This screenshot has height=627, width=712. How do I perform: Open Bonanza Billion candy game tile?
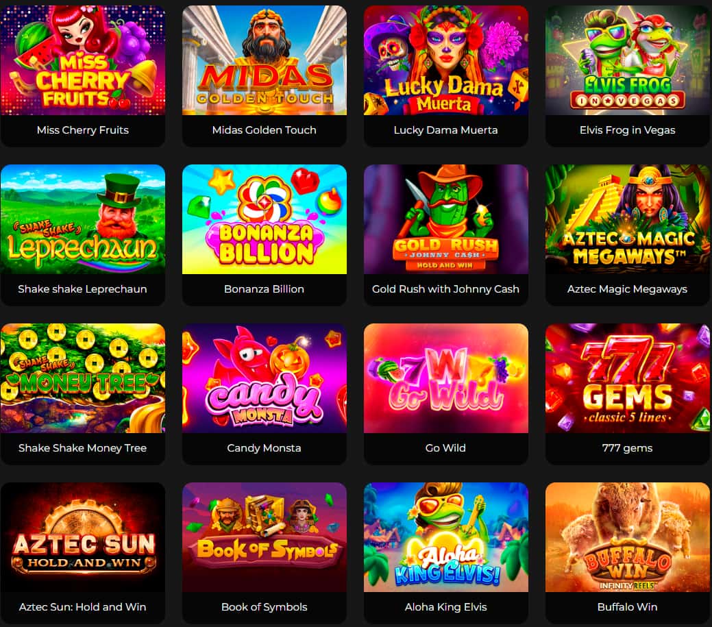(265, 219)
